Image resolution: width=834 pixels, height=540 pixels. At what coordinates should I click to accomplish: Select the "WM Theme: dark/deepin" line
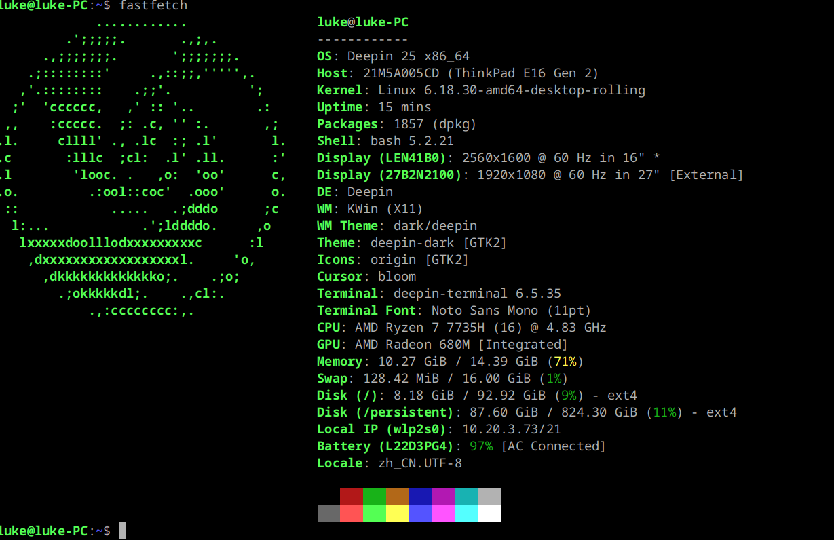pyautogui.click(x=397, y=226)
